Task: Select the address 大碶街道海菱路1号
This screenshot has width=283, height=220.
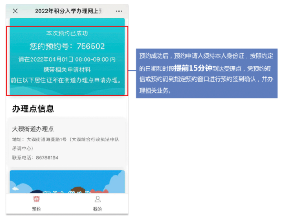Action: point(47,139)
